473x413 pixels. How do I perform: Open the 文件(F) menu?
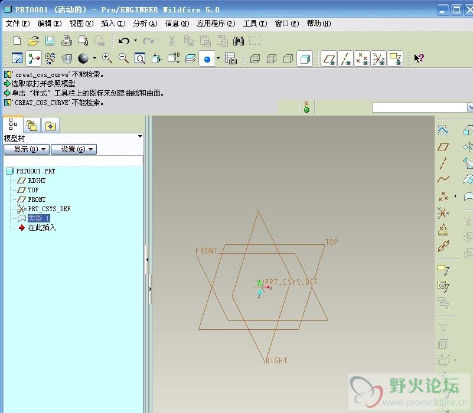pyautogui.click(x=18, y=24)
